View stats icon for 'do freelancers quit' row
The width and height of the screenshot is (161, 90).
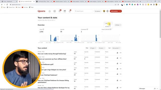[x=117, y=63]
